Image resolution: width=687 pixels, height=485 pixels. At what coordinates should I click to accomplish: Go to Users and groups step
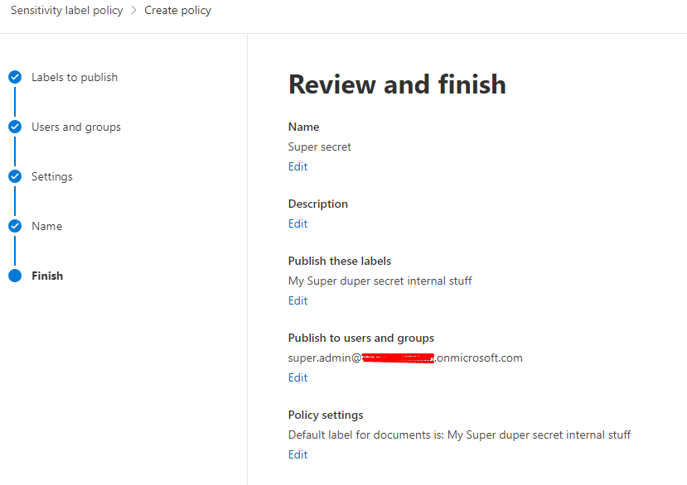pyautogui.click(x=76, y=127)
